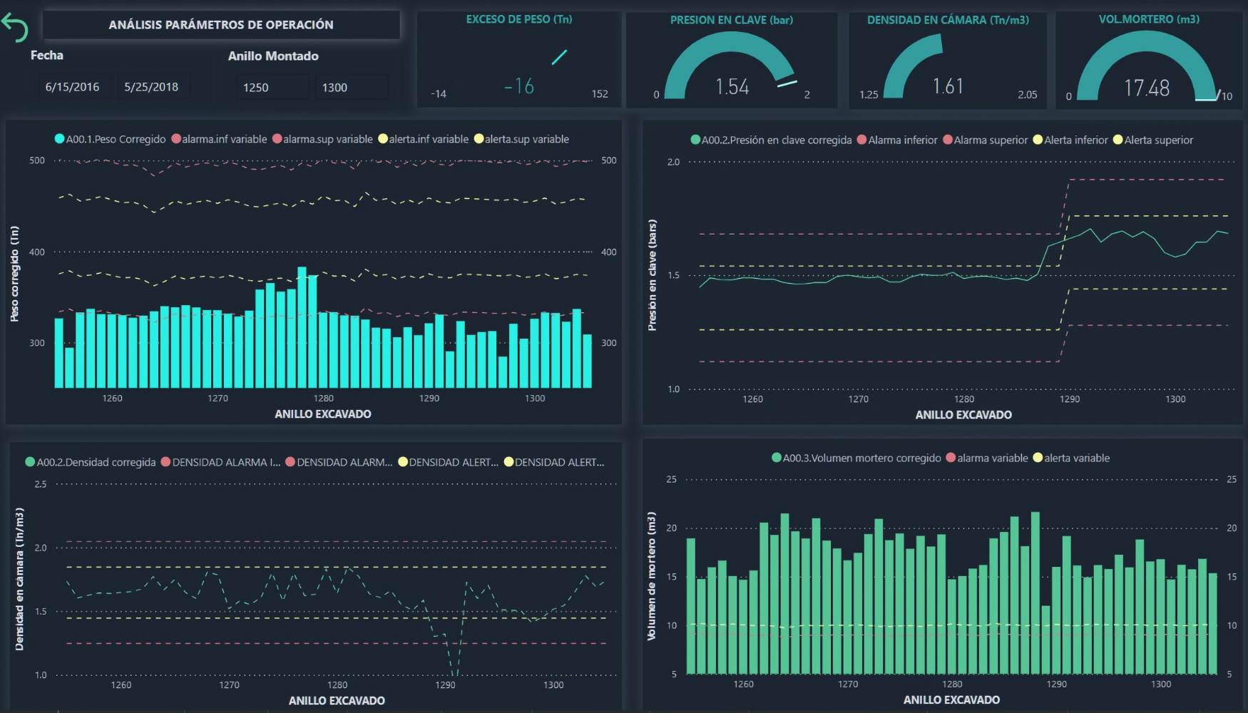Click the EXCESO DE PESO (Tn) title
The image size is (1248, 713).
click(x=519, y=19)
